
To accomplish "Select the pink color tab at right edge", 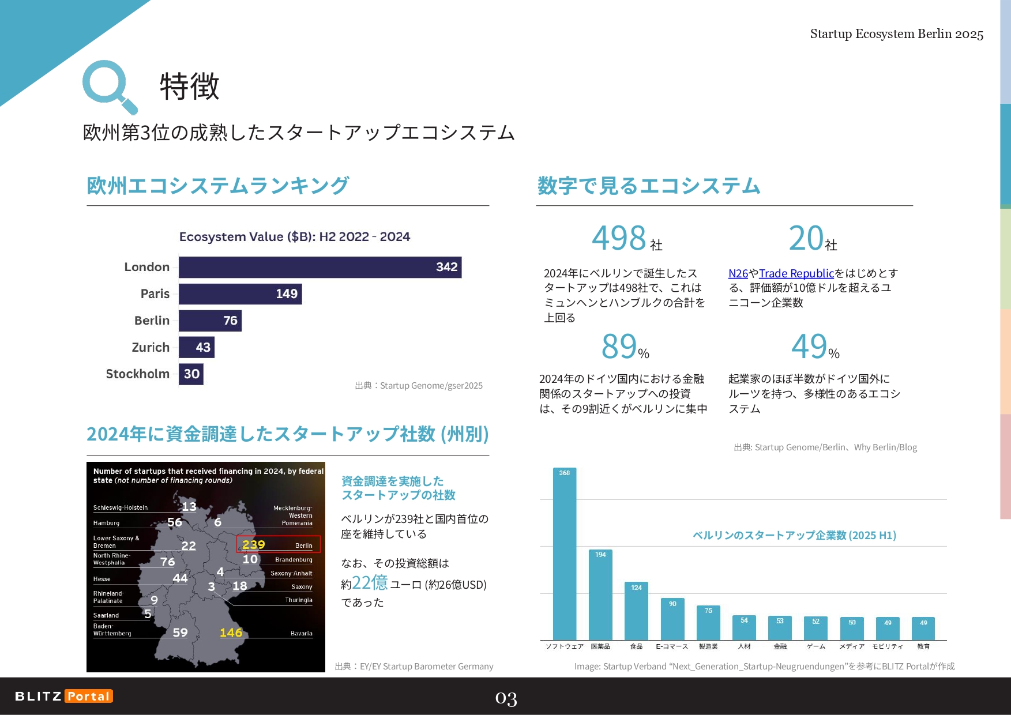I will pos(1005,466).
